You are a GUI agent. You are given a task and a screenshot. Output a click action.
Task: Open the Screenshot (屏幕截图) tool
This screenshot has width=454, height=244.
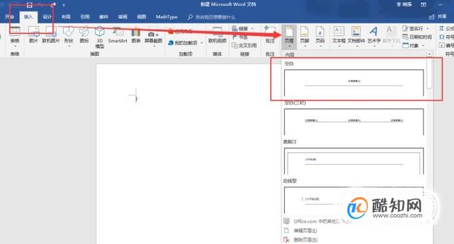154,37
